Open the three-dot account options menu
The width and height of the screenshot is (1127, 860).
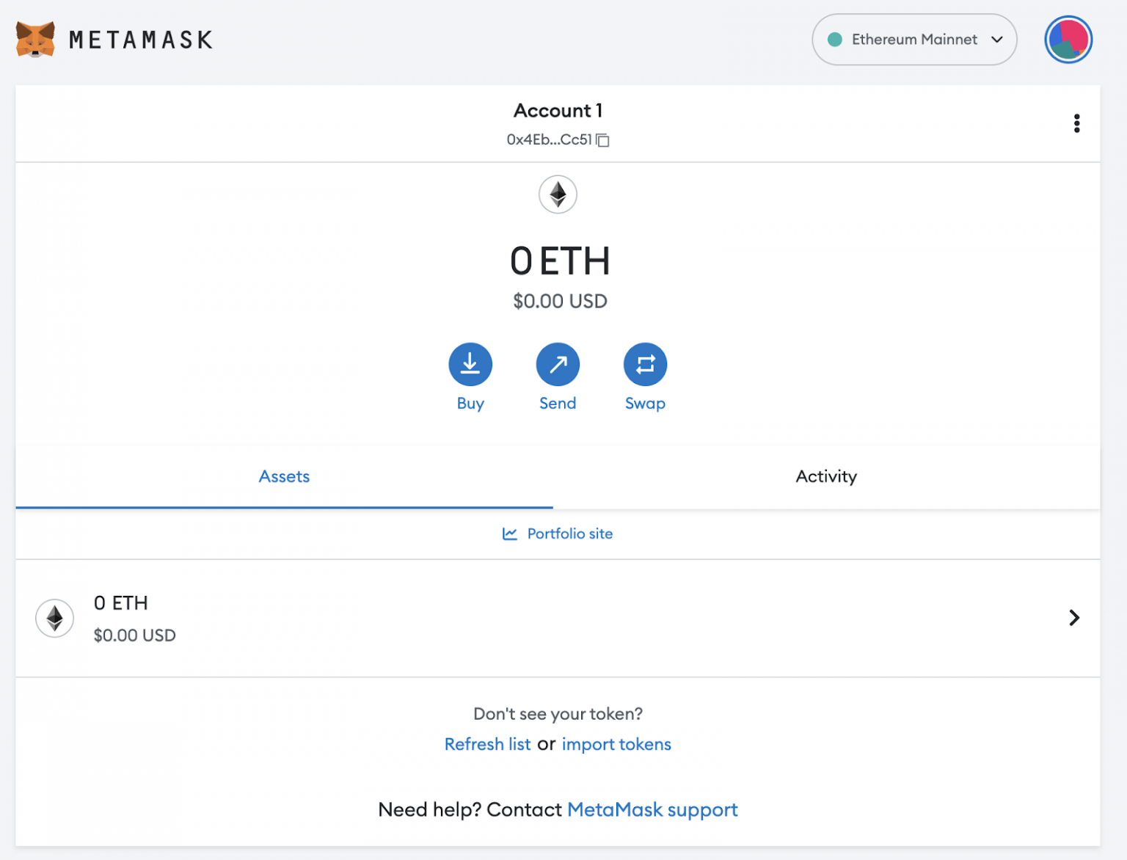click(1076, 123)
